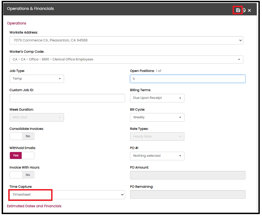Click the Withhold Emails label
The image size is (262, 216).
click(23, 148)
